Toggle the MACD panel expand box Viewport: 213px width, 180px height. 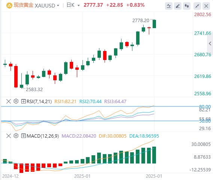(x=23, y=136)
